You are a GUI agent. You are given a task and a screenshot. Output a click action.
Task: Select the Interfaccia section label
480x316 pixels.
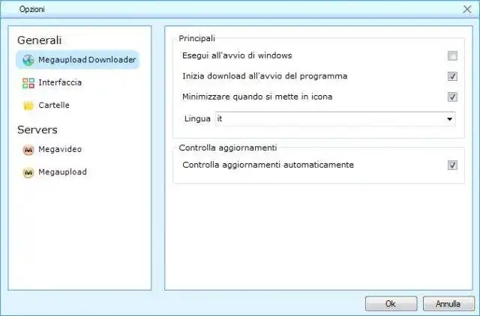tap(60, 82)
